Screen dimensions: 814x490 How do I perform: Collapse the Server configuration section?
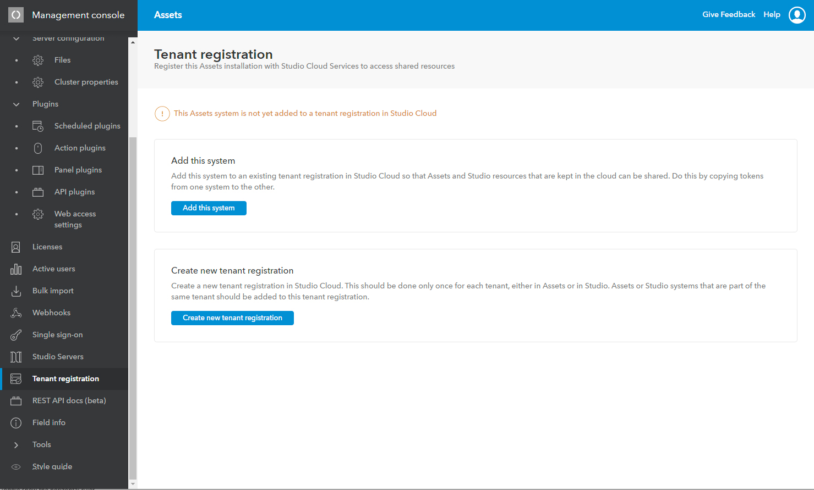pyautogui.click(x=16, y=38)
